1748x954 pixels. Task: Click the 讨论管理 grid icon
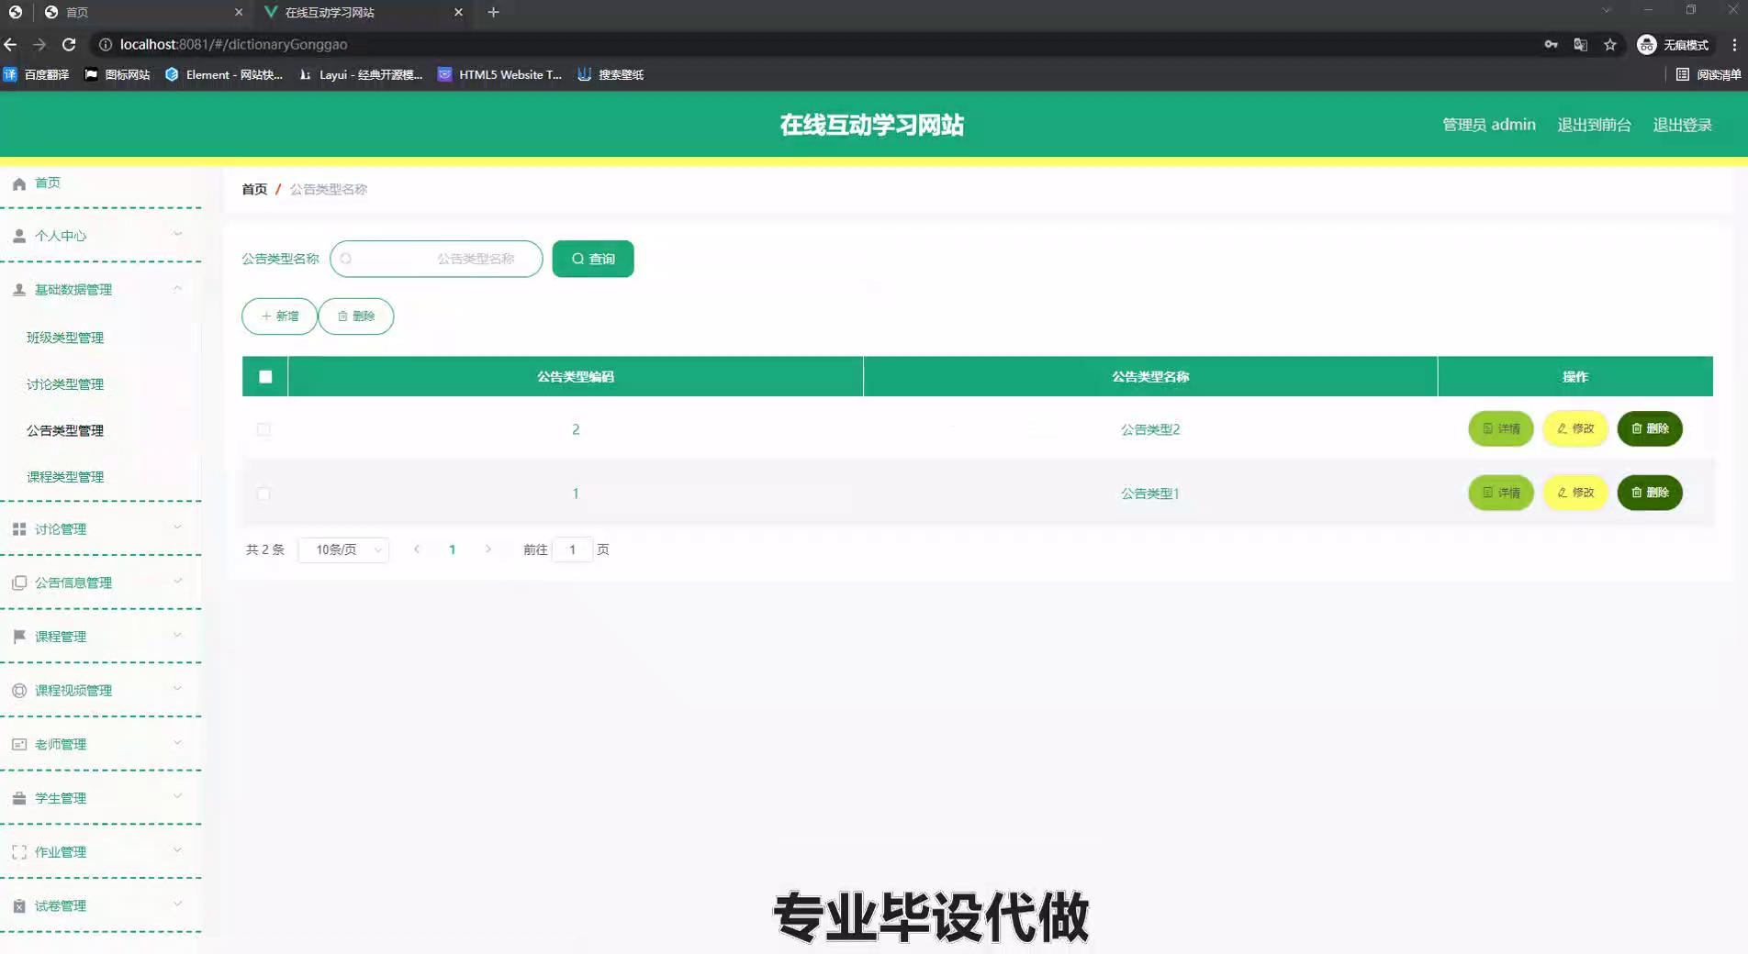[x=19, y=529]
